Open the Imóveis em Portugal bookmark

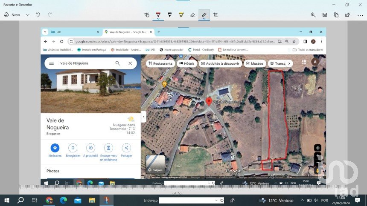(x=92, y=50)
